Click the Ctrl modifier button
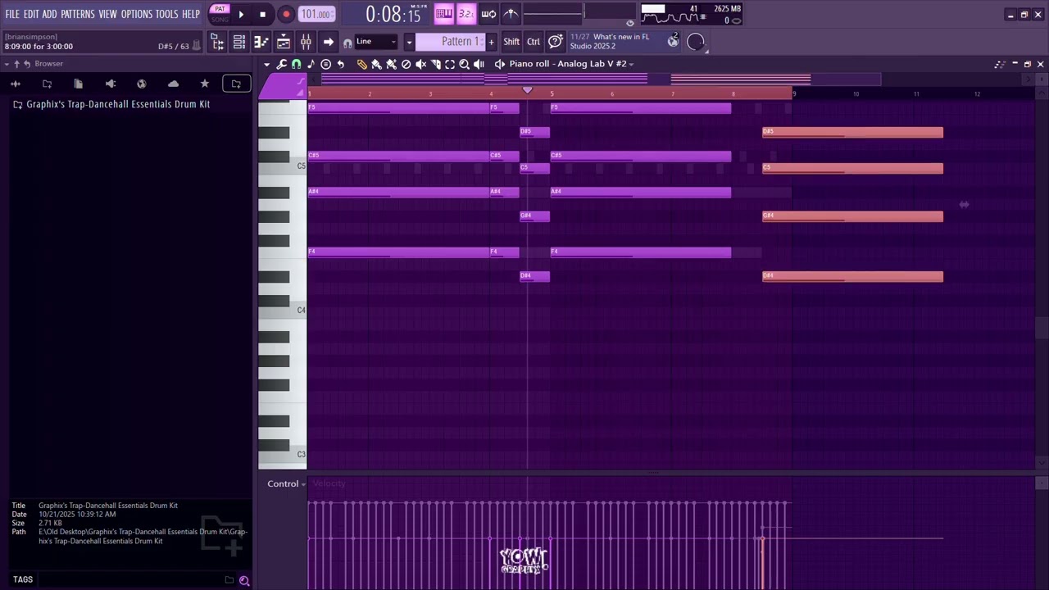This screenshot has width=1049, height=590. [x=534, y=41]
